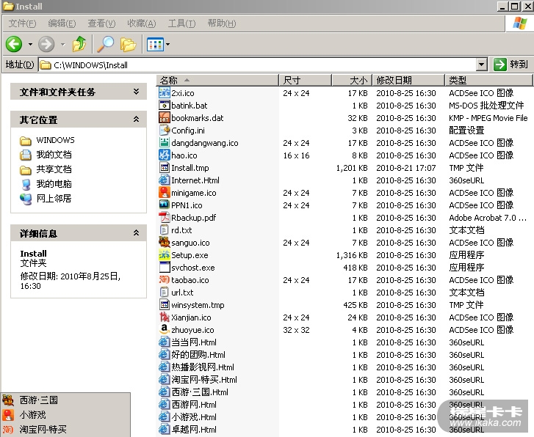Select the taobao.ico file icon
Screen dimensions: 534x437
(165, 280)
